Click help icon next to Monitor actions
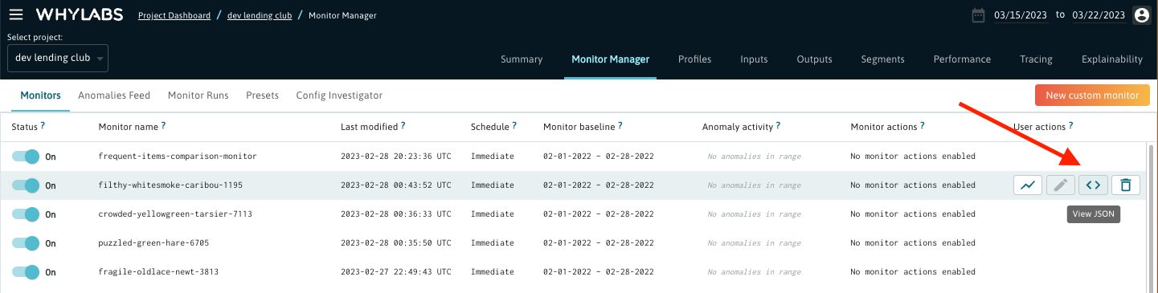Image resolution: width=1158 pixels, height=293 pixels. 923,126
